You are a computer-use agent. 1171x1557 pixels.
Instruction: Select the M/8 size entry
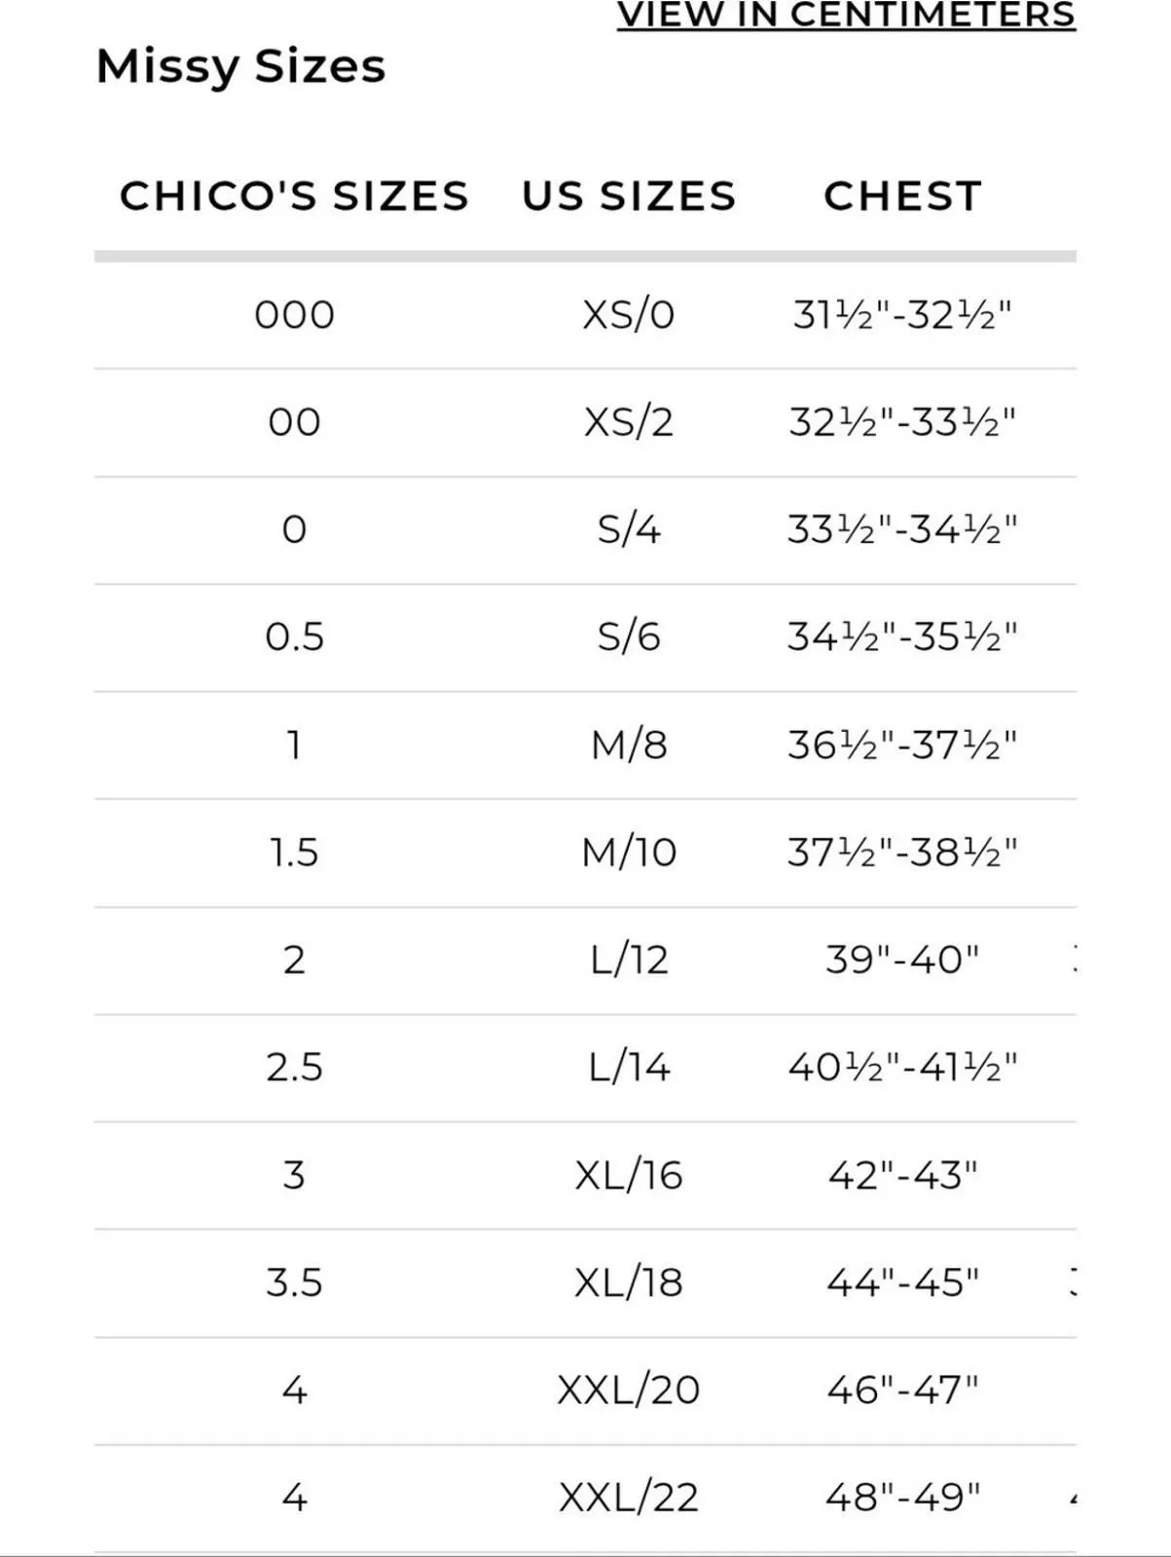click(x=629, y=745)
